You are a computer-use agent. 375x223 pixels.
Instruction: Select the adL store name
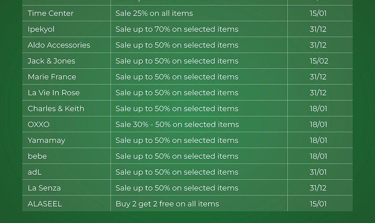pos(35,172)
